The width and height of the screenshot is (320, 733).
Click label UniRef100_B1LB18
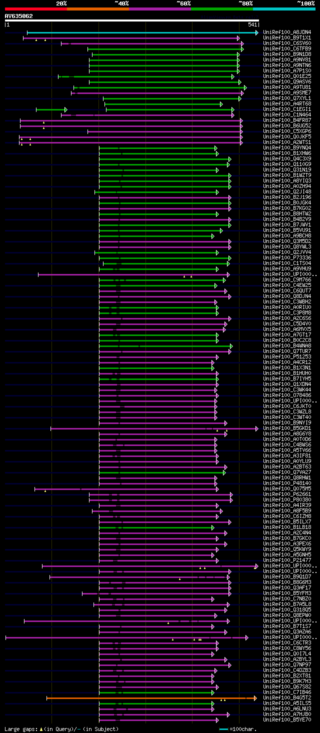[287, 527]
